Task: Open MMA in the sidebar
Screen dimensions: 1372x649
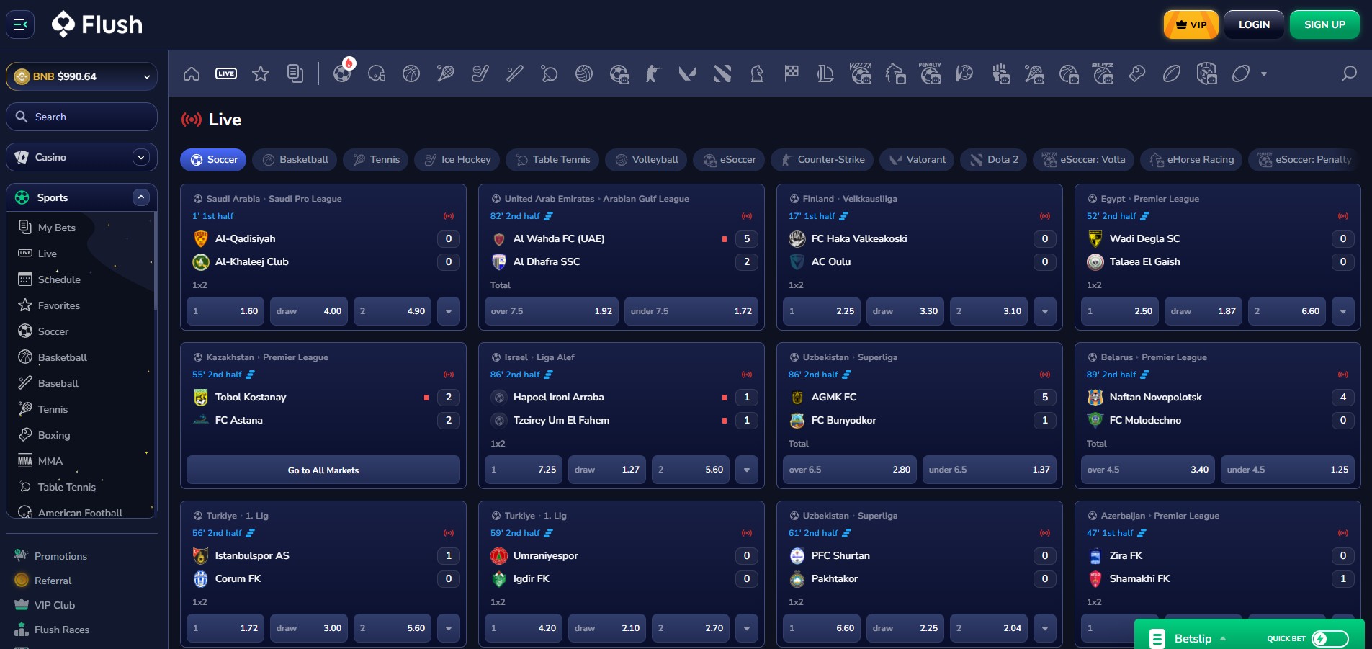Action: [x=50, y=461]
